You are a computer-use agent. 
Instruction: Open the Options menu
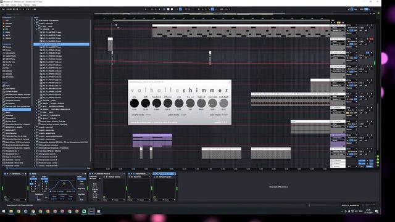pos(27,5)
